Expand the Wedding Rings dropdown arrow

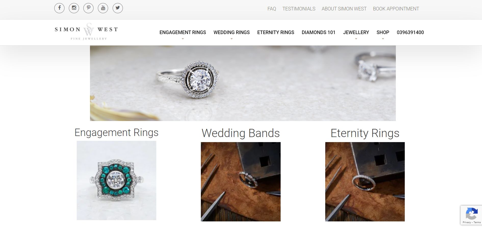231,39
